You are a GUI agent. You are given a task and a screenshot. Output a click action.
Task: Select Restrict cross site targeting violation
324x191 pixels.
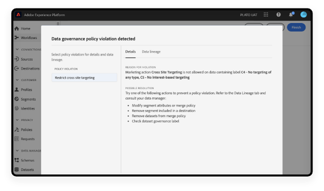point(84,77)
